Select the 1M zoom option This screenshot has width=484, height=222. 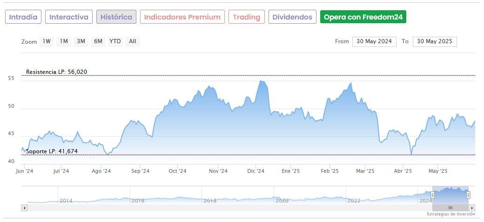tap(64, 41)
